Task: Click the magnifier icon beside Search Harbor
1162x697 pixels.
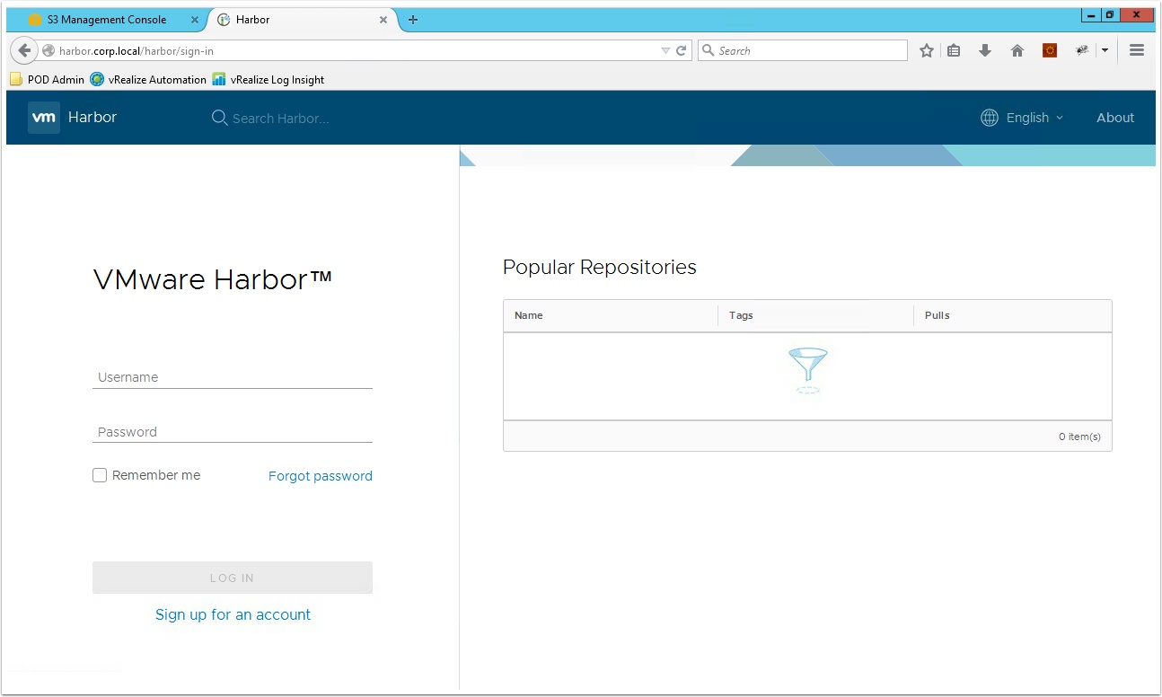Action: (x=219, y=118)
